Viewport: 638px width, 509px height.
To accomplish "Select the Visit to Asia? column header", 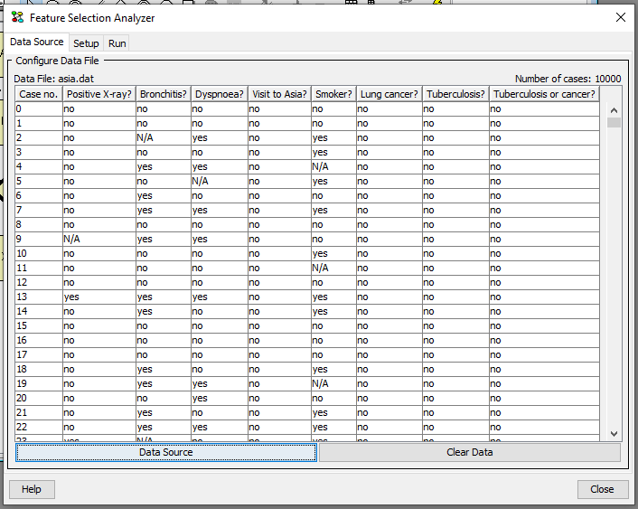I will [279, 94].
